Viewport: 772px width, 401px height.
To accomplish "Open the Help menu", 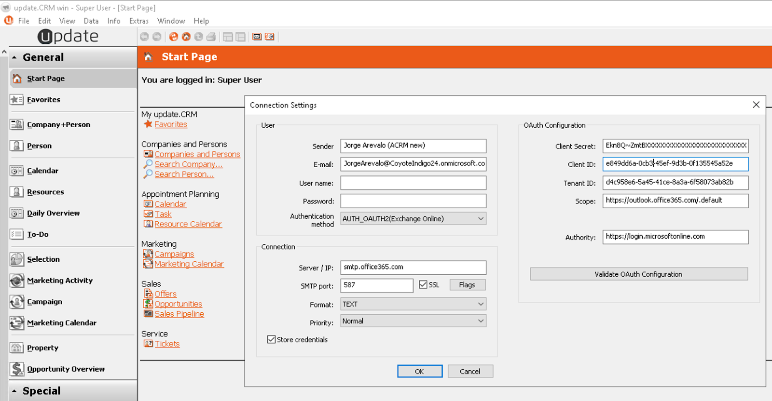I will pyautogui.click(x=201, y=21).
